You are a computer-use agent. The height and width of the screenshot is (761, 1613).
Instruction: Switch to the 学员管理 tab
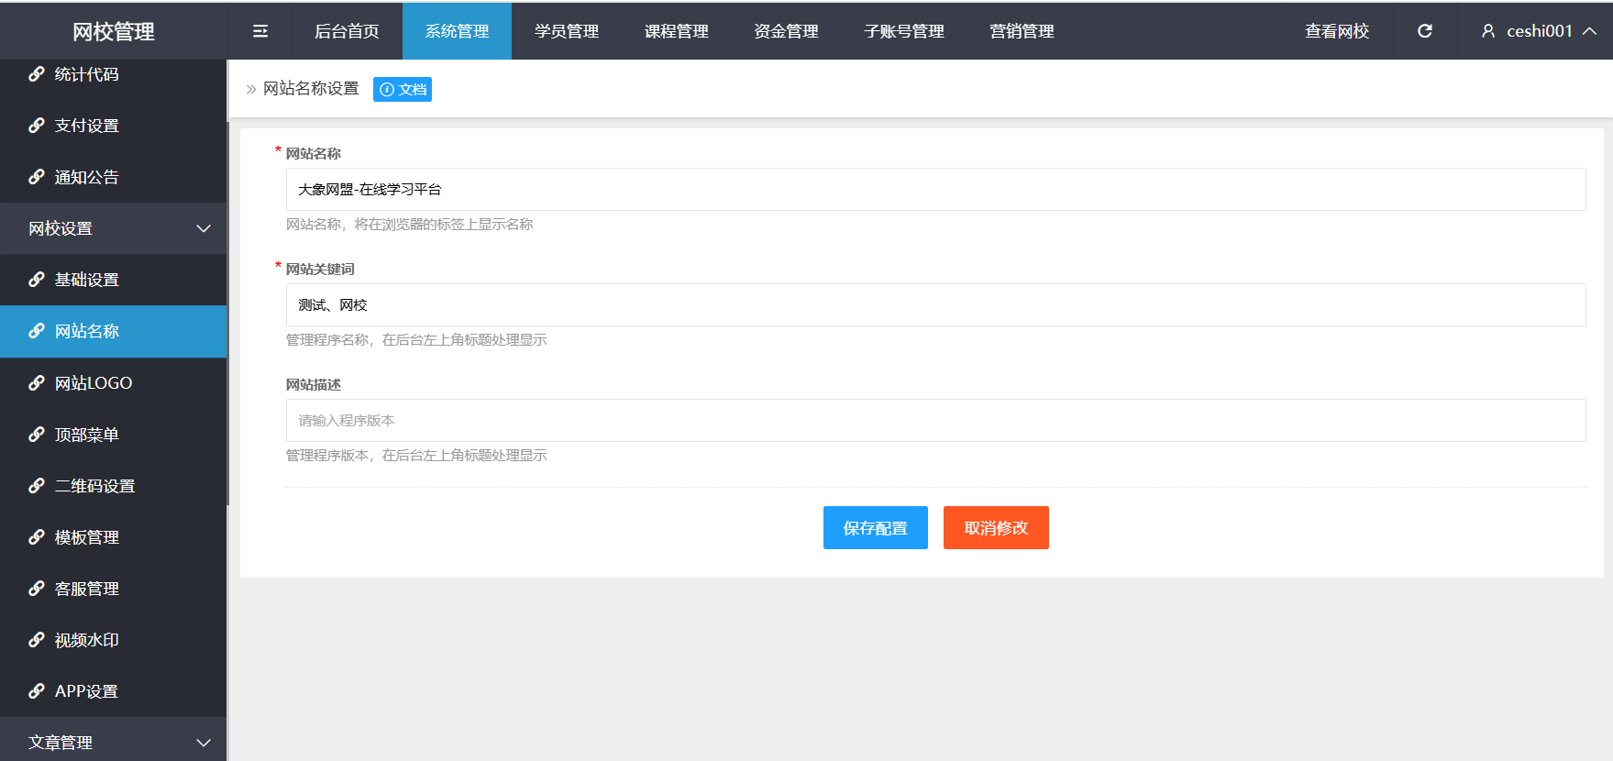[567, 31]
